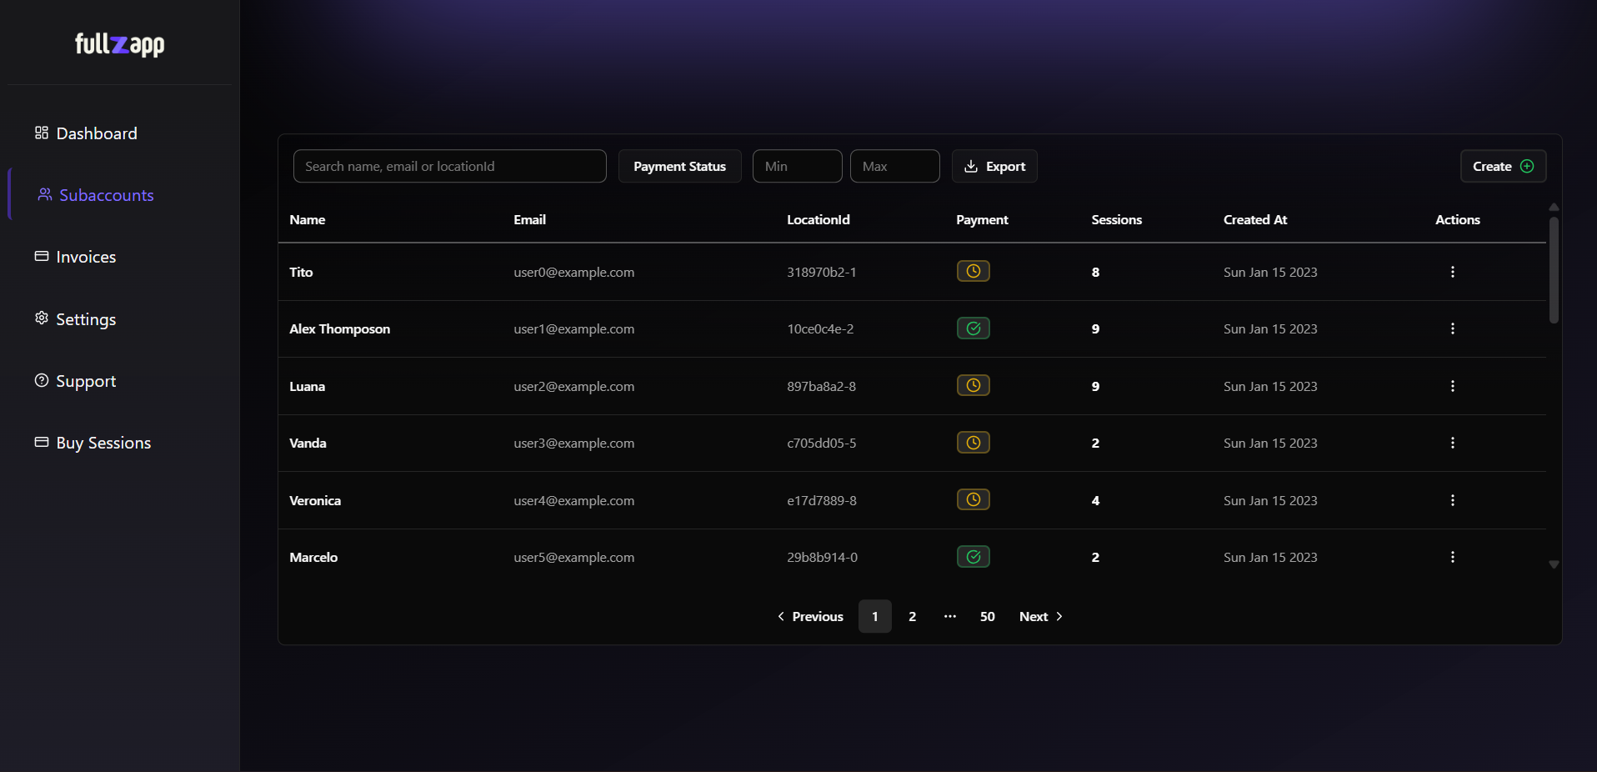The width and height of the screenshot is (1597, 772).
Task: Click the pending payment icon for Veronica
Action: (973, 500)
